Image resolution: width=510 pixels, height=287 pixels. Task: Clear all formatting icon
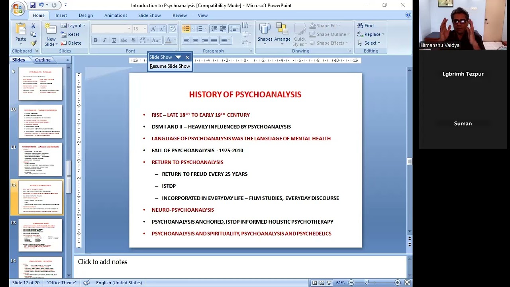click(173, 29)
